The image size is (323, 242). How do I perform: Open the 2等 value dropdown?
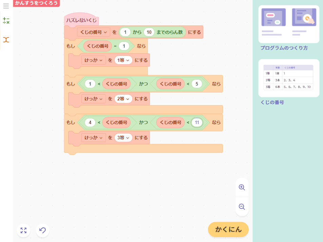point(123,99)
